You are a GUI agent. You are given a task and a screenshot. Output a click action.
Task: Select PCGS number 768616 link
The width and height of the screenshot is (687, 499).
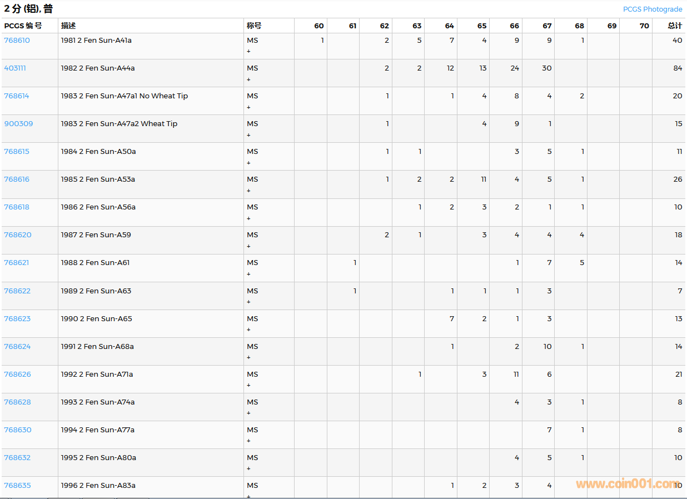click(x=17, y=179)
